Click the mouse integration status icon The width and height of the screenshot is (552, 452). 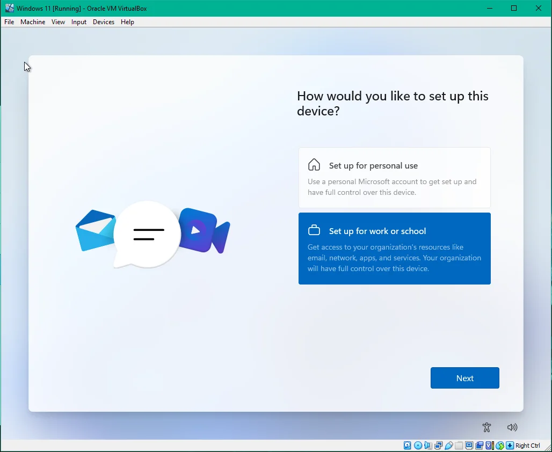coord(499,446)
